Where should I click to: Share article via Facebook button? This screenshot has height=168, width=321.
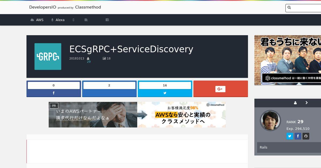point(54,93)
